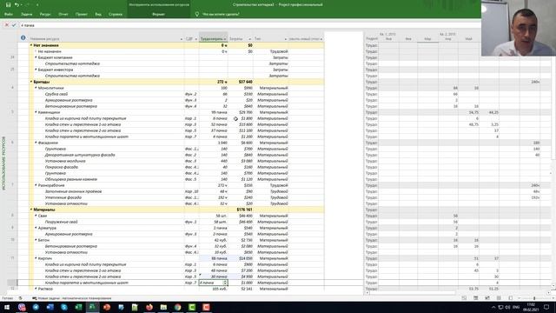
Task: Open the Вид ribbon tab
Action: coord(98,14)
